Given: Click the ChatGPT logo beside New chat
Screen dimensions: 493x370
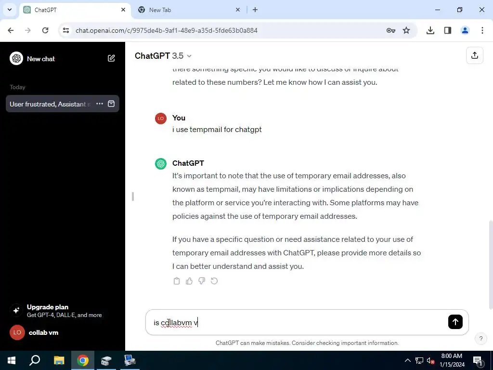Looking at the screenshot, I should 16,58.
